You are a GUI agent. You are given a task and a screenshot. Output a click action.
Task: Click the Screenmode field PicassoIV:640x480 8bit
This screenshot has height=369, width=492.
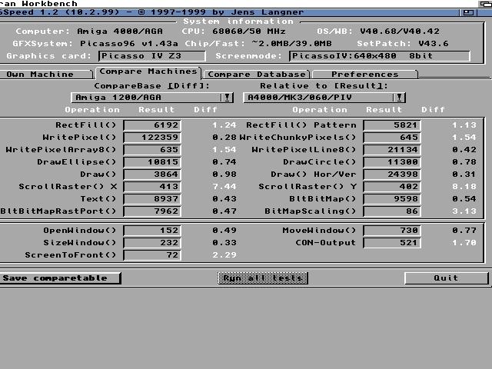tap(380, 56)
